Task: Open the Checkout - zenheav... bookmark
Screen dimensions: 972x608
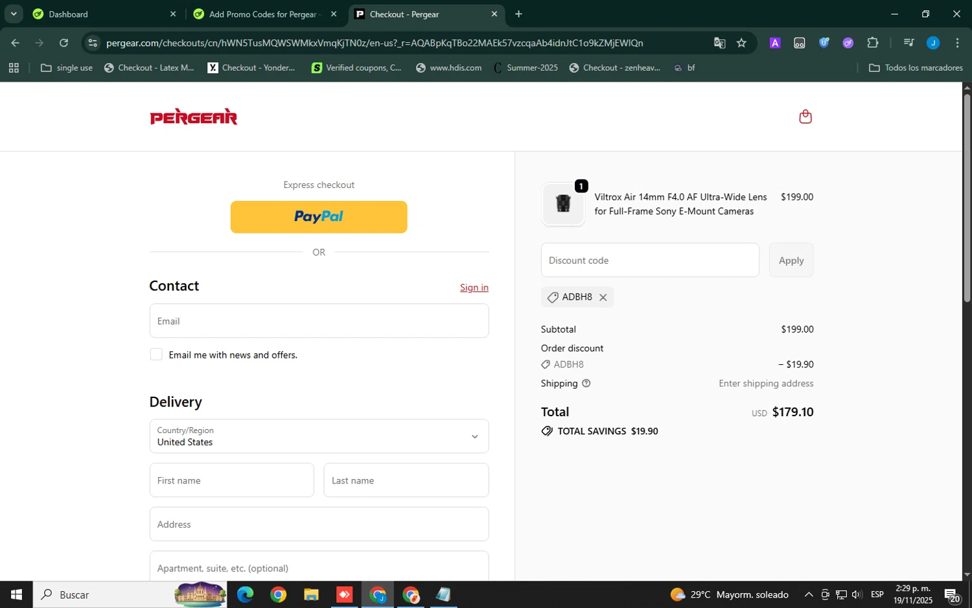Action: pyautogui.click(x=615, y=68)
